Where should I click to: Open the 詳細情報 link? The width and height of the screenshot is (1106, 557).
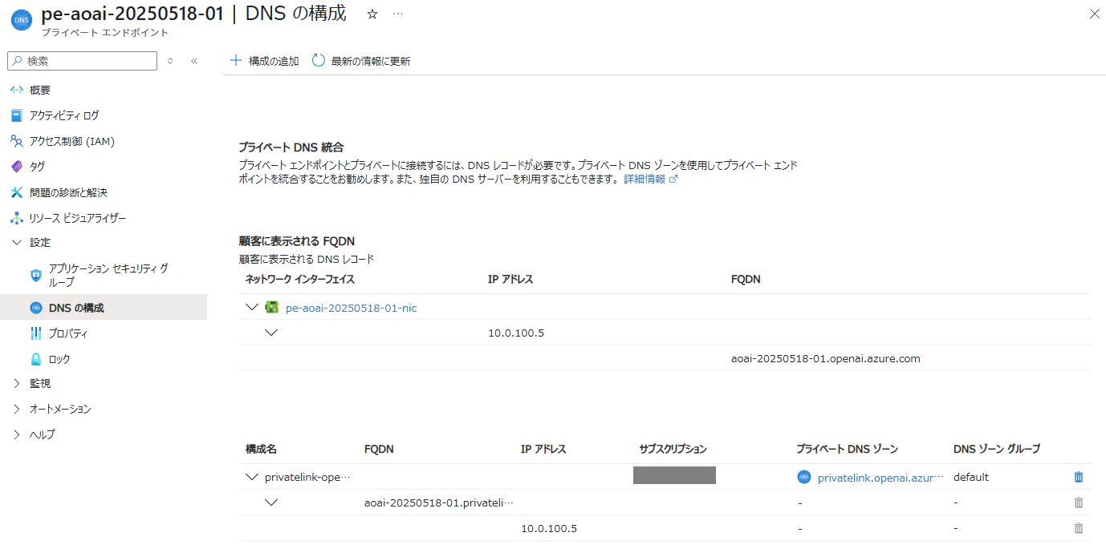(650, 180)
